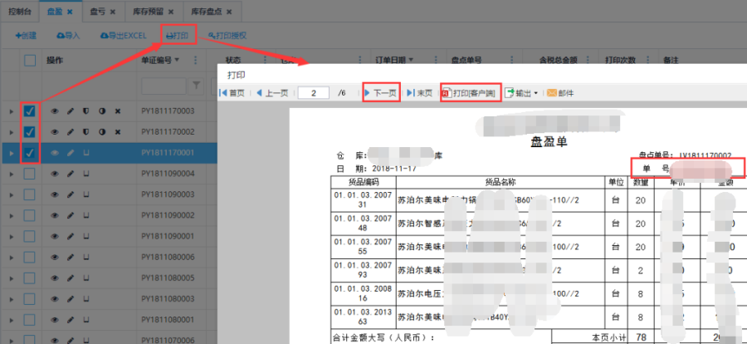747x344 pixels.
Task: Click the 导入 import button
Action: click(68, 36)
